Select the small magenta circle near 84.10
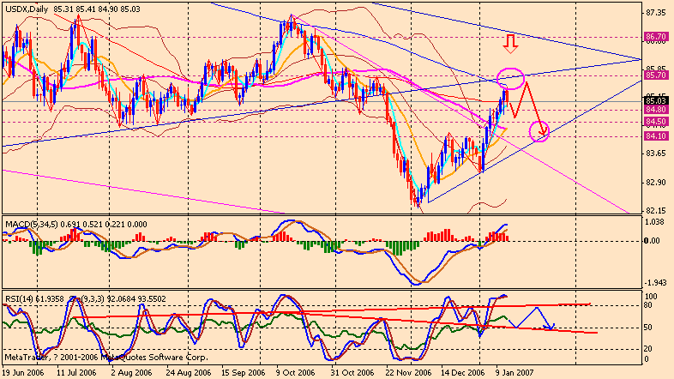The image size is (674, 379). point(539,131)
